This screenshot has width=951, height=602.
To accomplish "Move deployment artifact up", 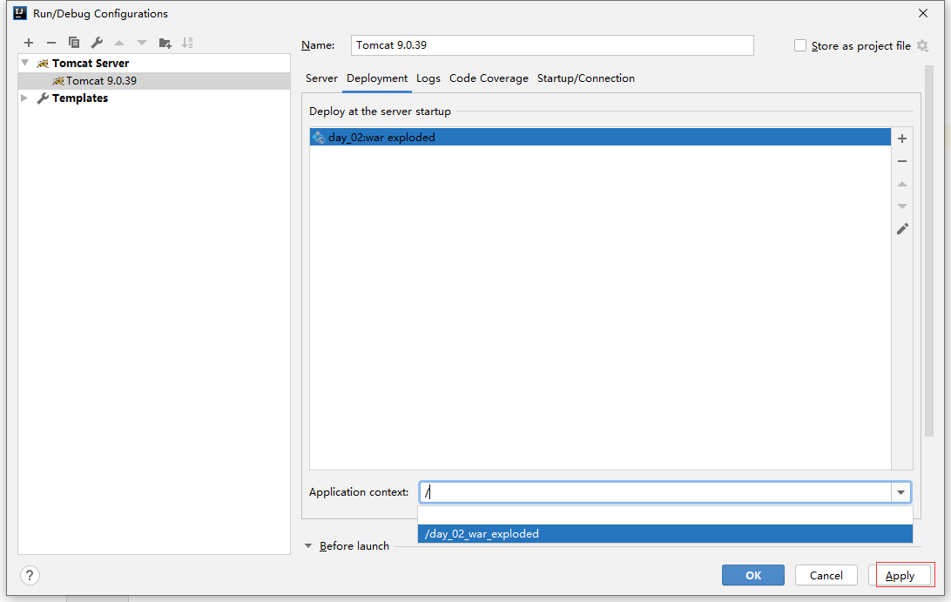I will tap(902, 184).
